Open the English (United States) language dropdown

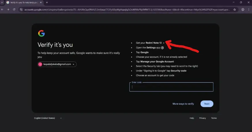48,118
